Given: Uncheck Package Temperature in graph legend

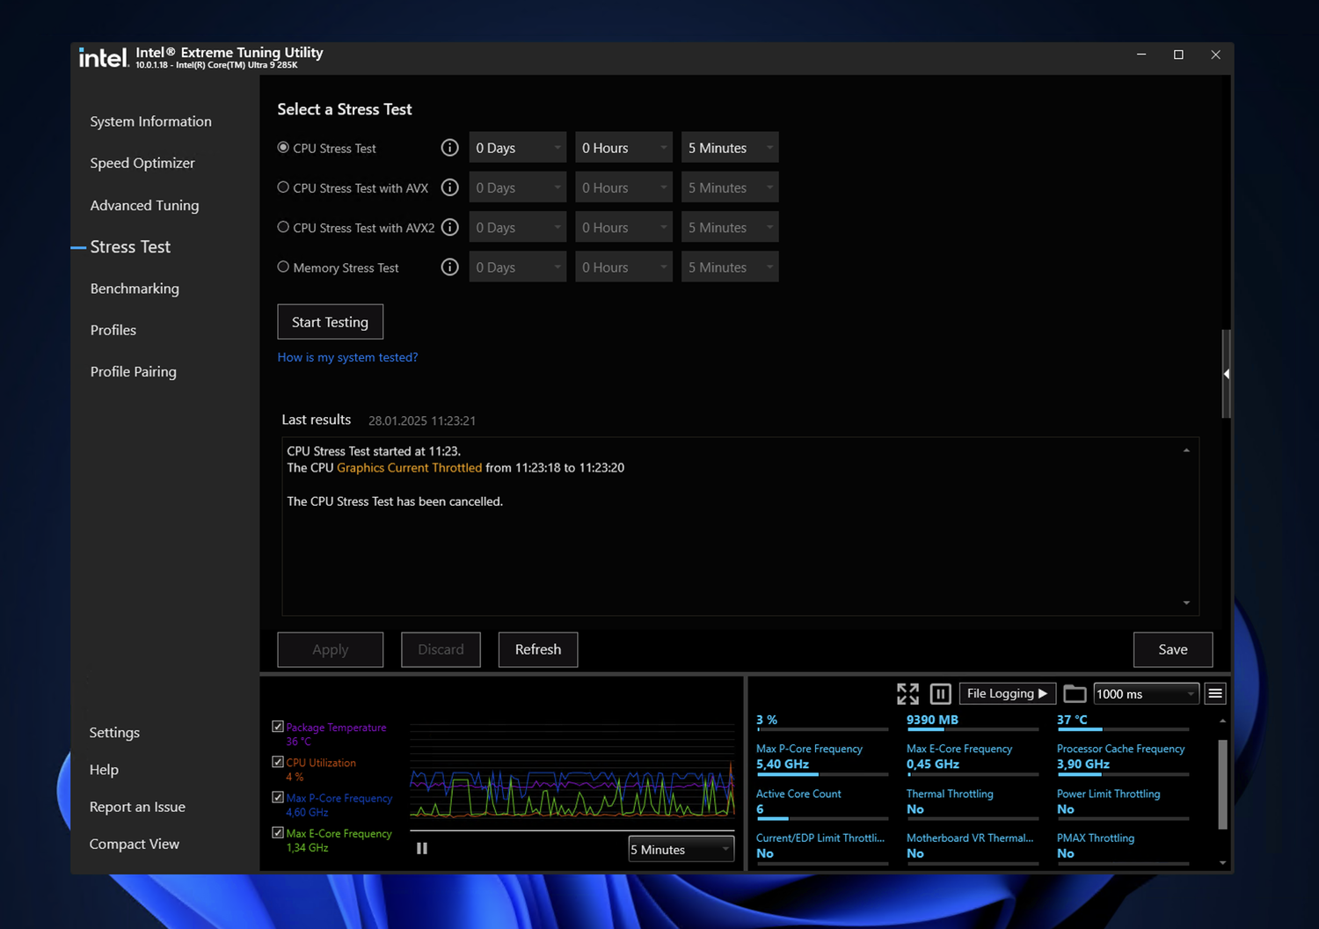Looking at the screenshot, I should (x=278, y=727).
